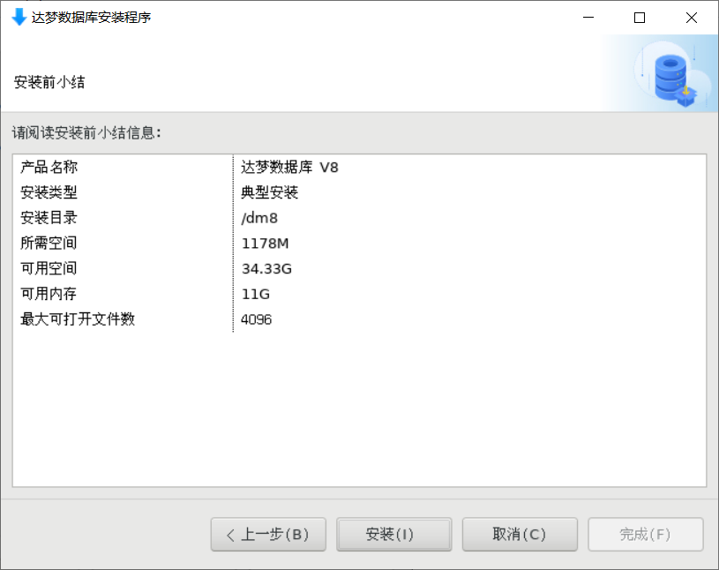Select the 可用空间 row label
This screenshot has width=719, height=570.
coord(49,268)
